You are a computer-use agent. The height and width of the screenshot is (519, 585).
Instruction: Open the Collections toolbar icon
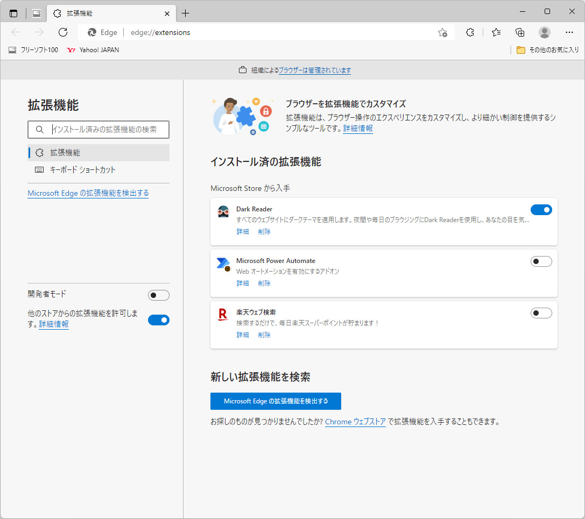(520, 32)
